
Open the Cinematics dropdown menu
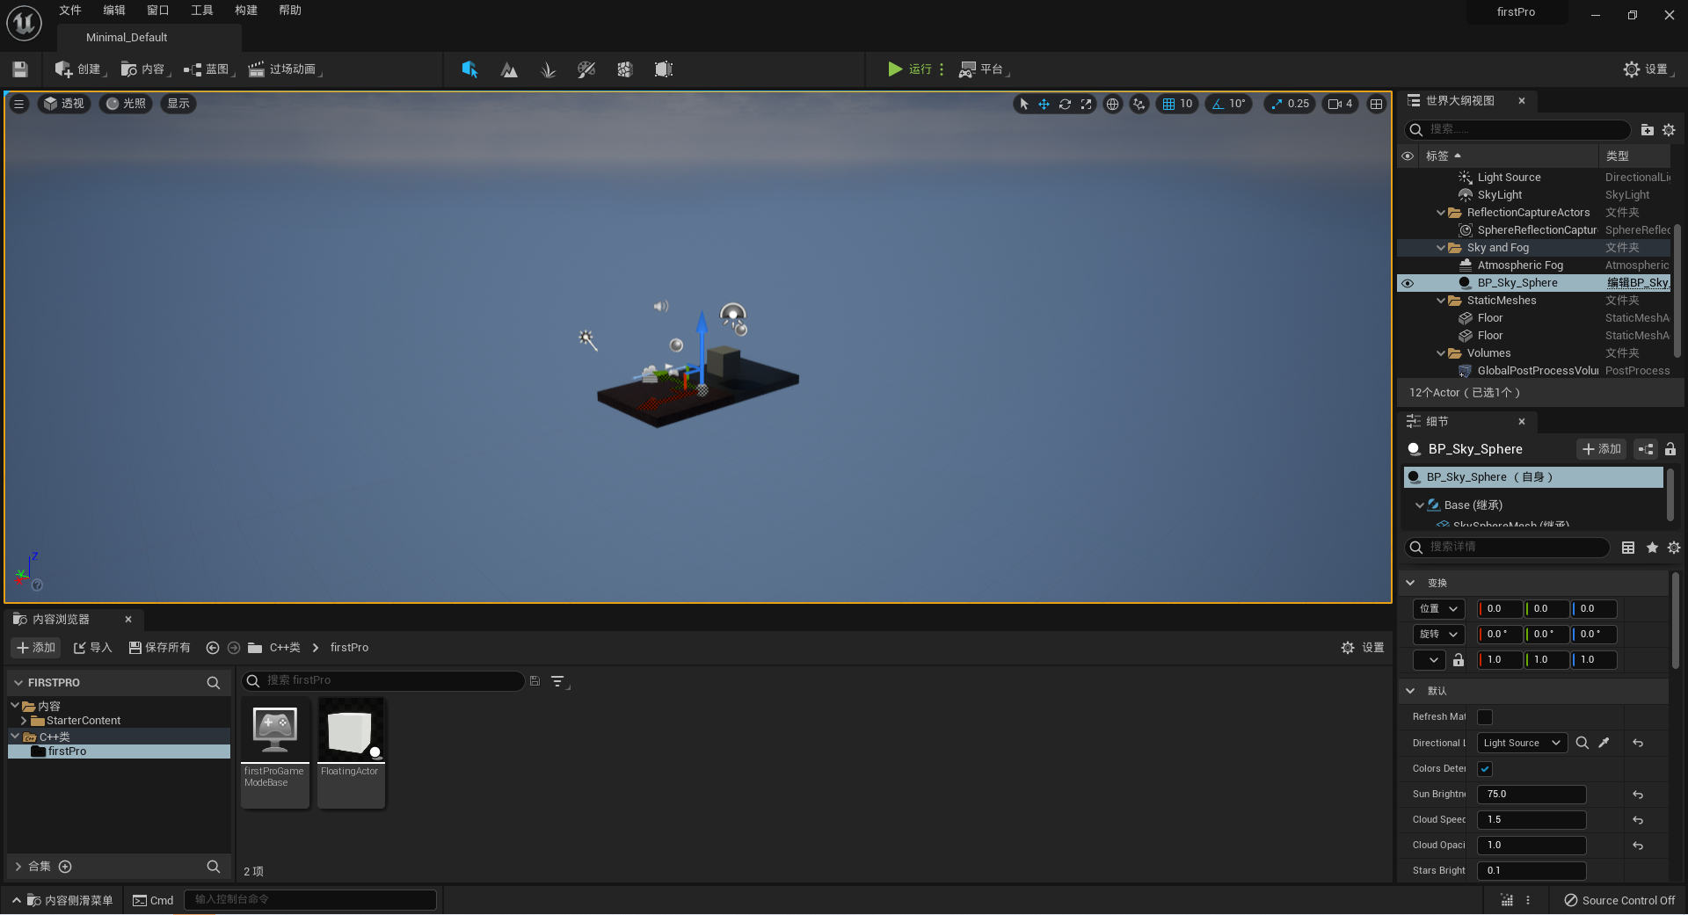(285, 69)
